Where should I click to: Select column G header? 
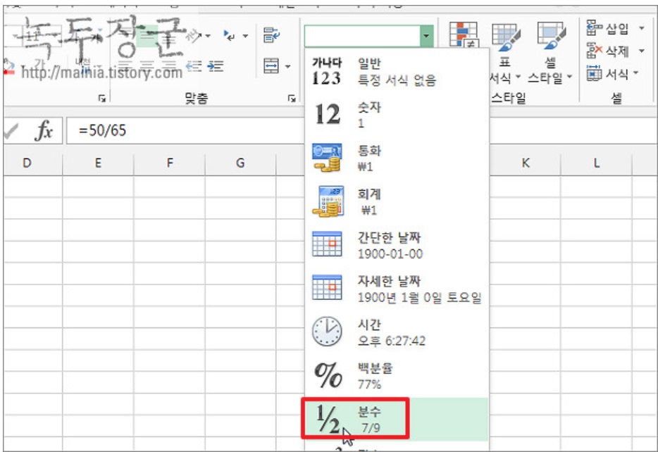(x=240, y=163)
